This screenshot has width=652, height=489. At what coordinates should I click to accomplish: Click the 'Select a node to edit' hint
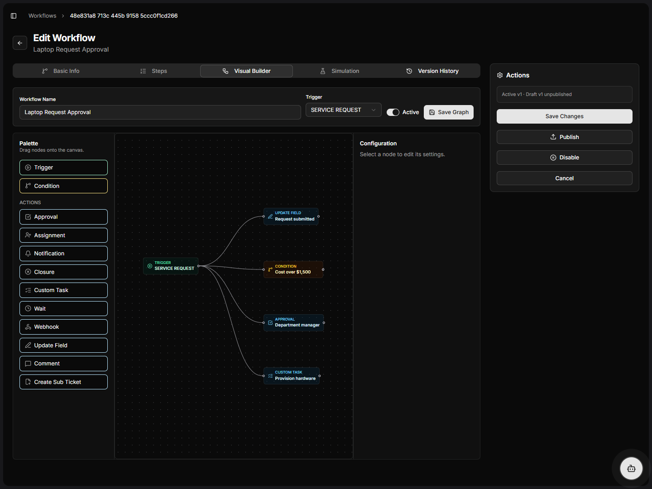403,154
